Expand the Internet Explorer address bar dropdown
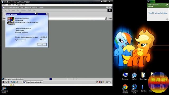 click(x=106, y=18)
